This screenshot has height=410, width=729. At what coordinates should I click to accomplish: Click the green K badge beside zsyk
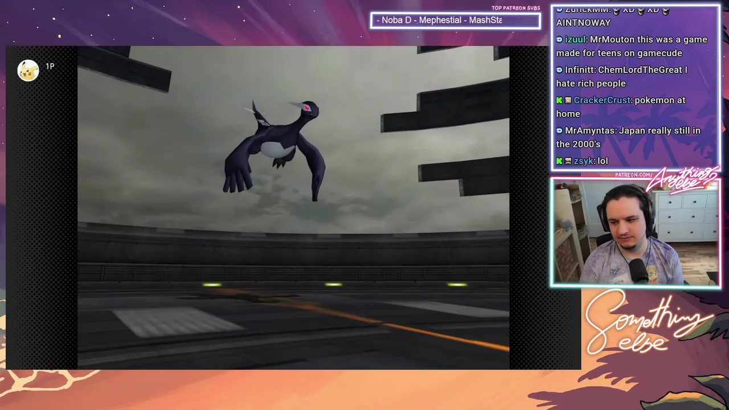click(559, 161)
